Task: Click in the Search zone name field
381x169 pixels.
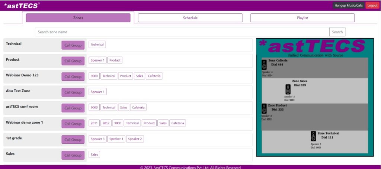Action: pos(182,32)
